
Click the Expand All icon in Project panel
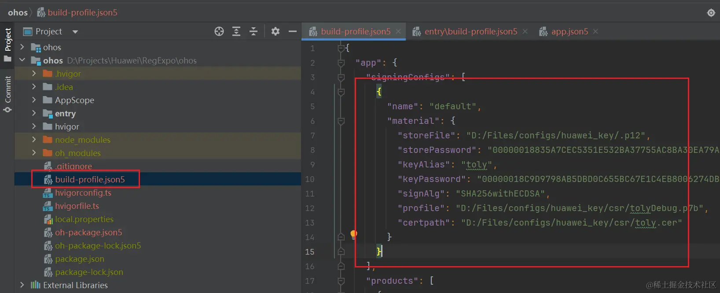tap(236, 31)
